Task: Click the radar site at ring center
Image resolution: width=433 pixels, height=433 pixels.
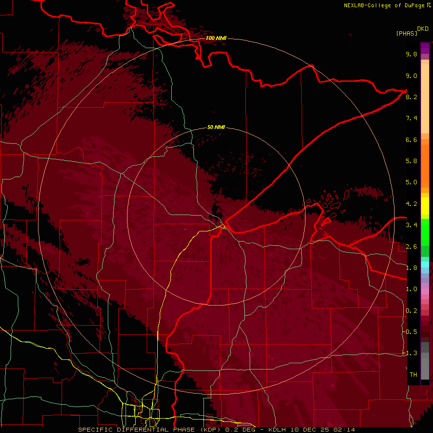Action: (x=216, y=217)
